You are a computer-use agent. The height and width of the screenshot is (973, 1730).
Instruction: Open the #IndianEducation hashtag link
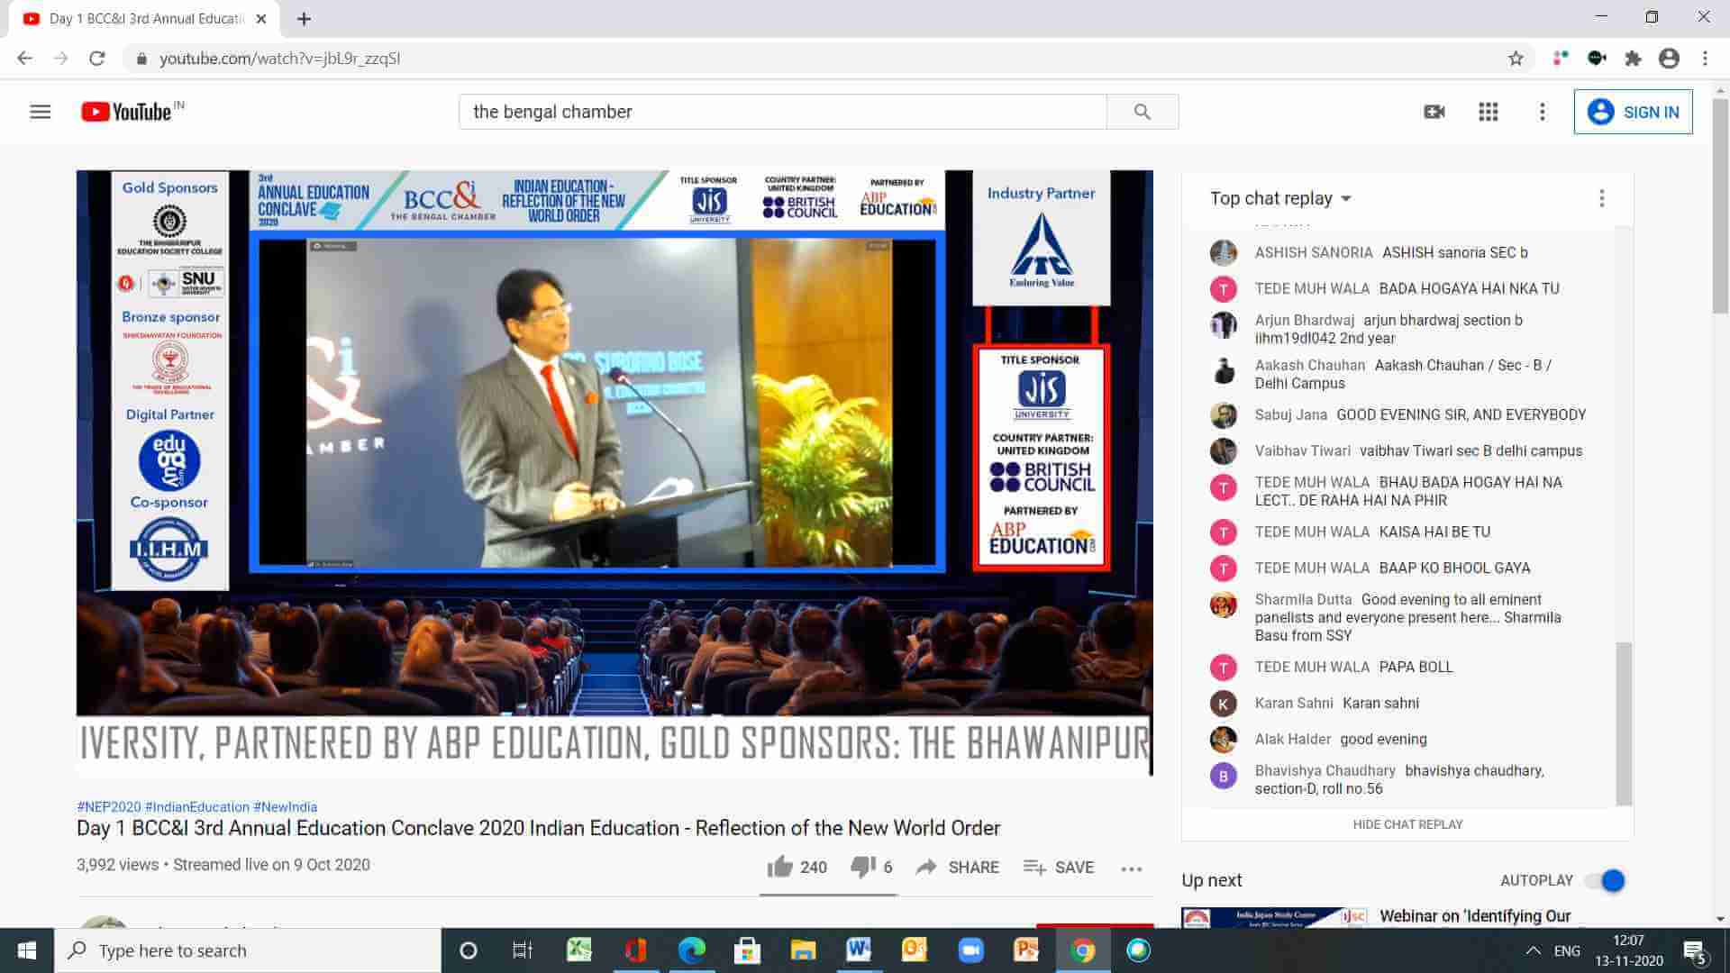(x=197, y=806)
